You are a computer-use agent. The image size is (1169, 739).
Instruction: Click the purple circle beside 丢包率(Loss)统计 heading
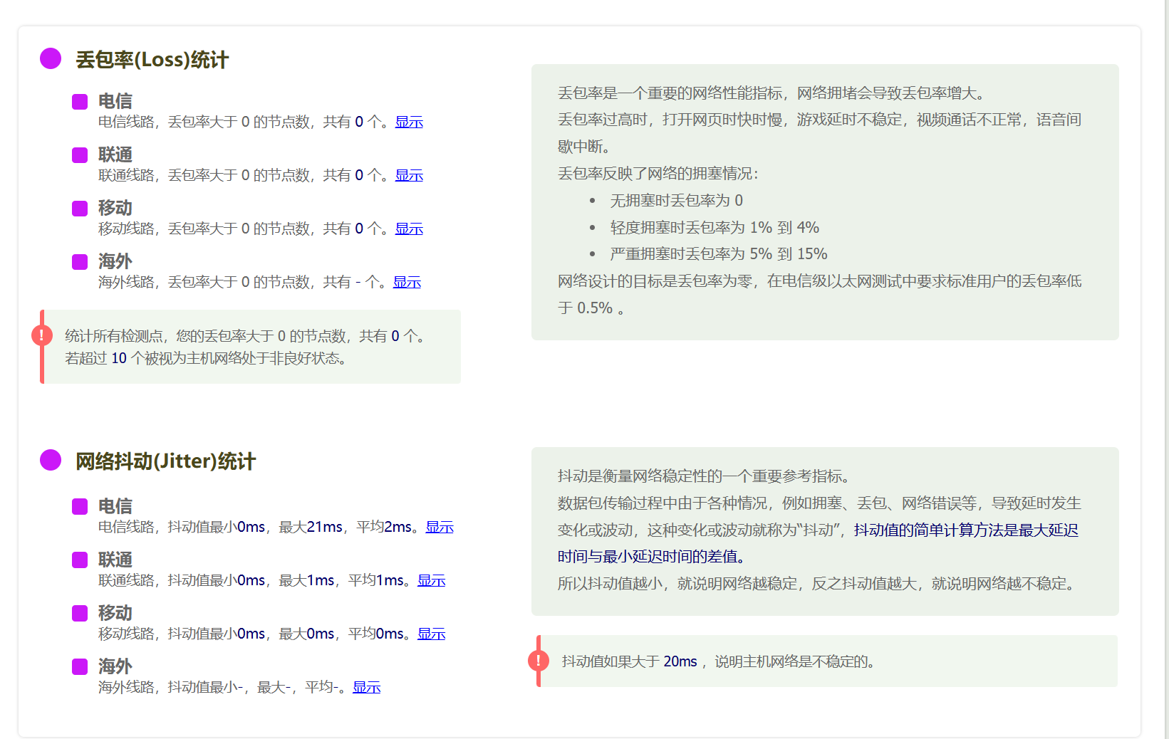pyautogui.click(x=51, y=59)
